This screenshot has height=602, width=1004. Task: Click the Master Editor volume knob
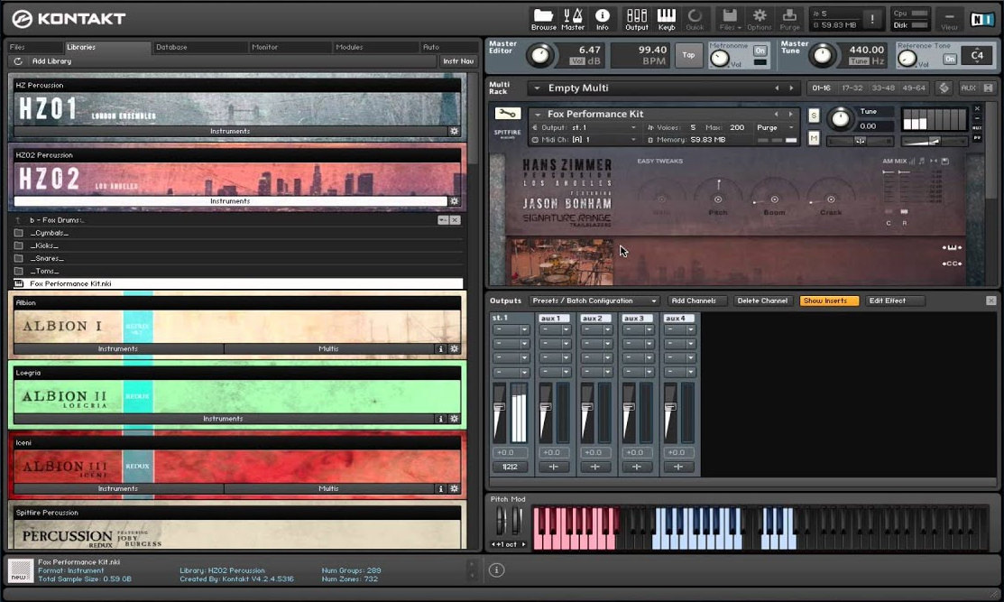[539, 56]
